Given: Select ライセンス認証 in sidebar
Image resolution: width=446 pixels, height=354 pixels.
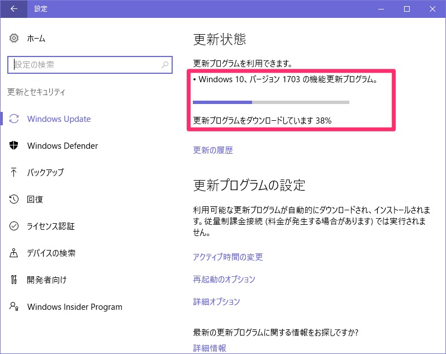Looking at the screenshot, I should click(51, 226).
